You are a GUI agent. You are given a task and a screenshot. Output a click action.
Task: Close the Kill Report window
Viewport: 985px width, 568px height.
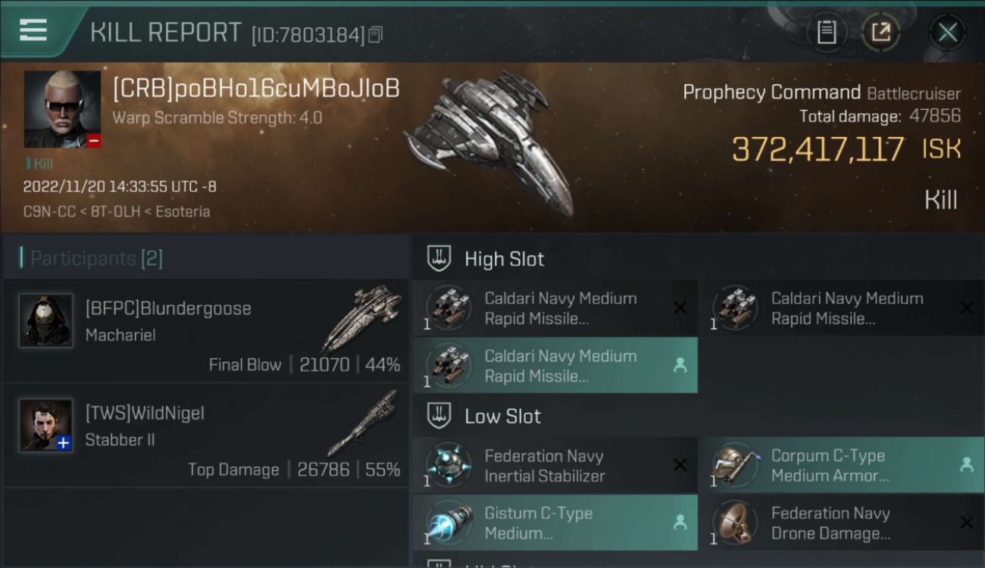[x=947, y=33]
